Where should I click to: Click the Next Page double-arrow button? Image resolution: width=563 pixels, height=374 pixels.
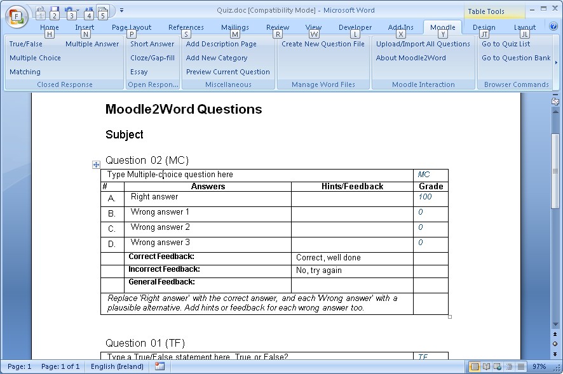click(555, 354)
